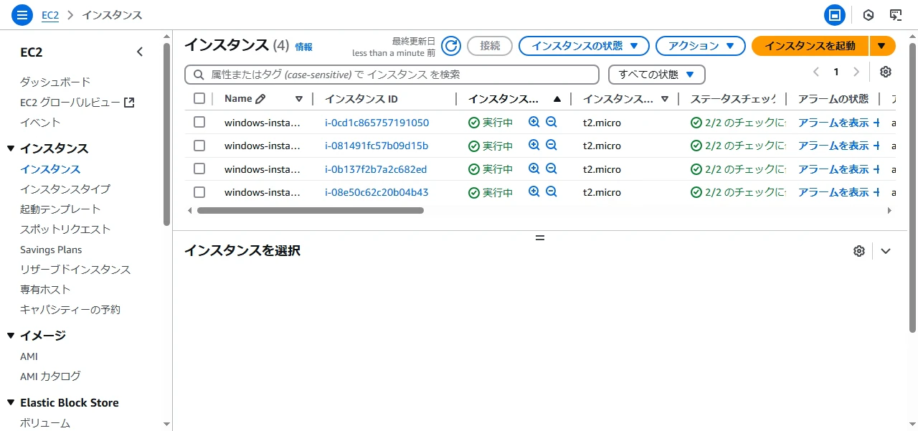Open the hamburger navigation menu
Viewport: 918px width, 431px height.
(22, 15)
